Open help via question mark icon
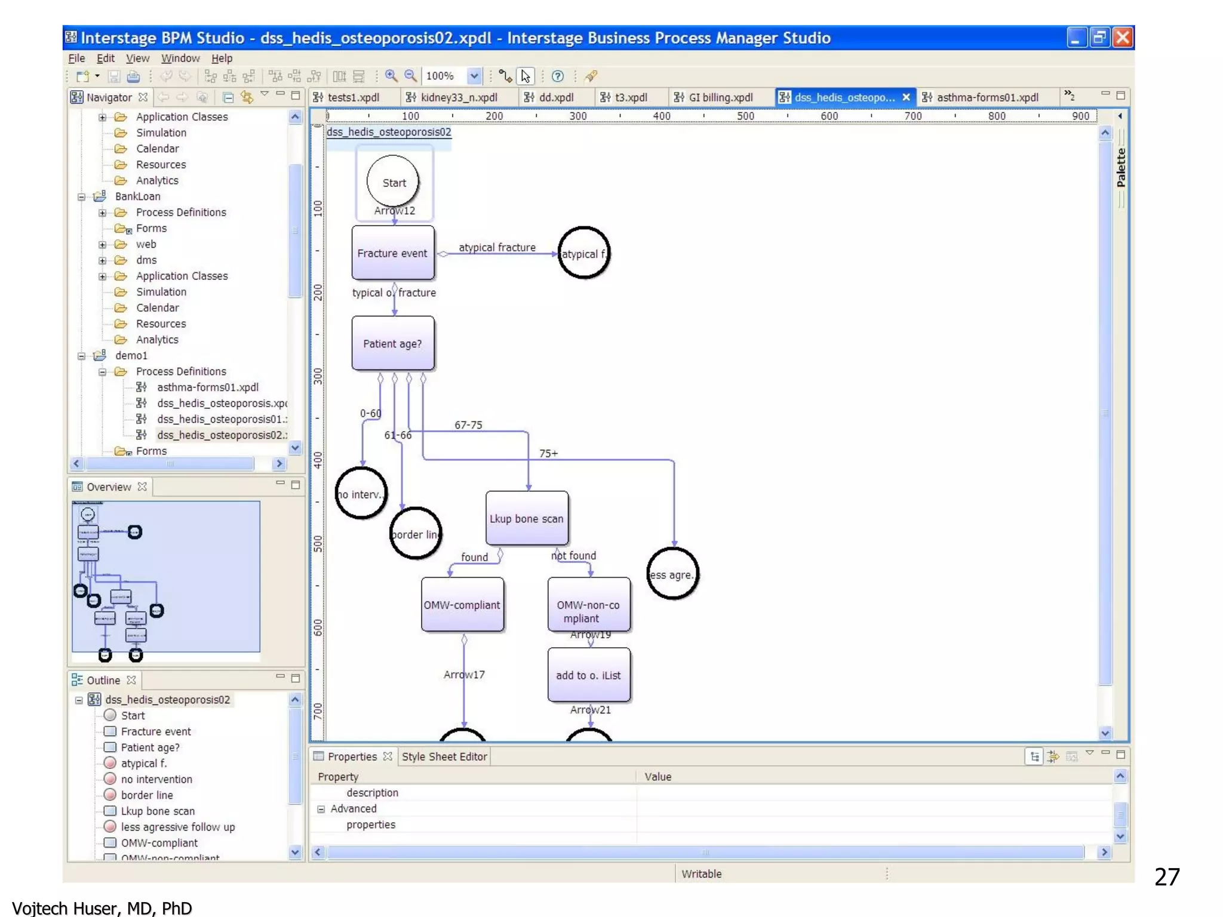Image resolution: width=1223 pixels, height=917 pixels. click(x=558, y=76)
